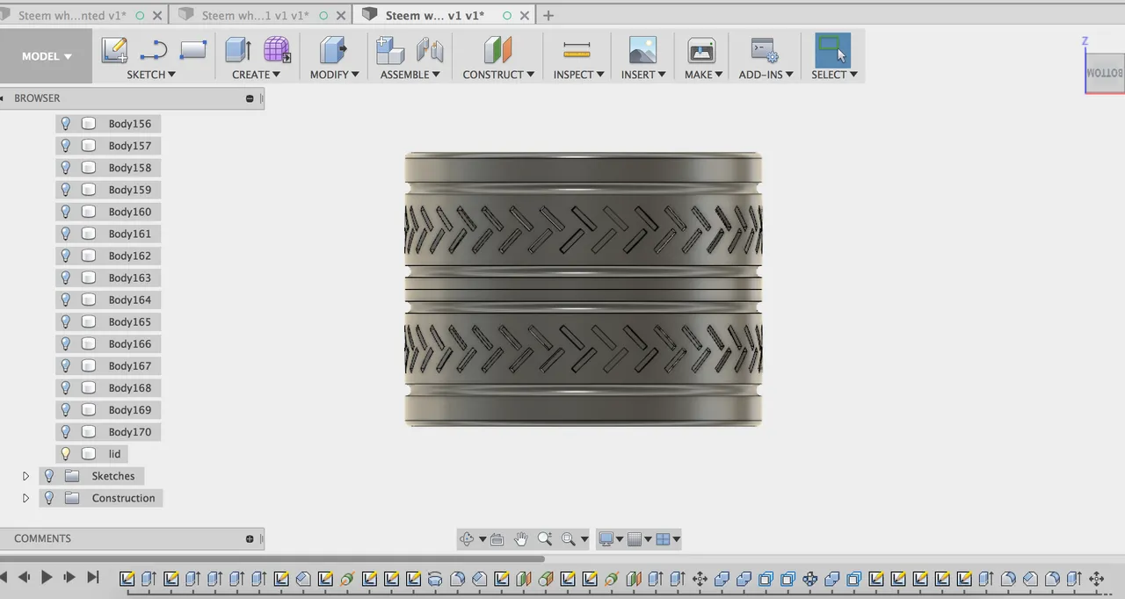Image resolution: width=1125 pixels, height=599 pixels.
Task: Switch to the 'Steem wh...1 v1 v1*' tab
Action: point(256,16)
